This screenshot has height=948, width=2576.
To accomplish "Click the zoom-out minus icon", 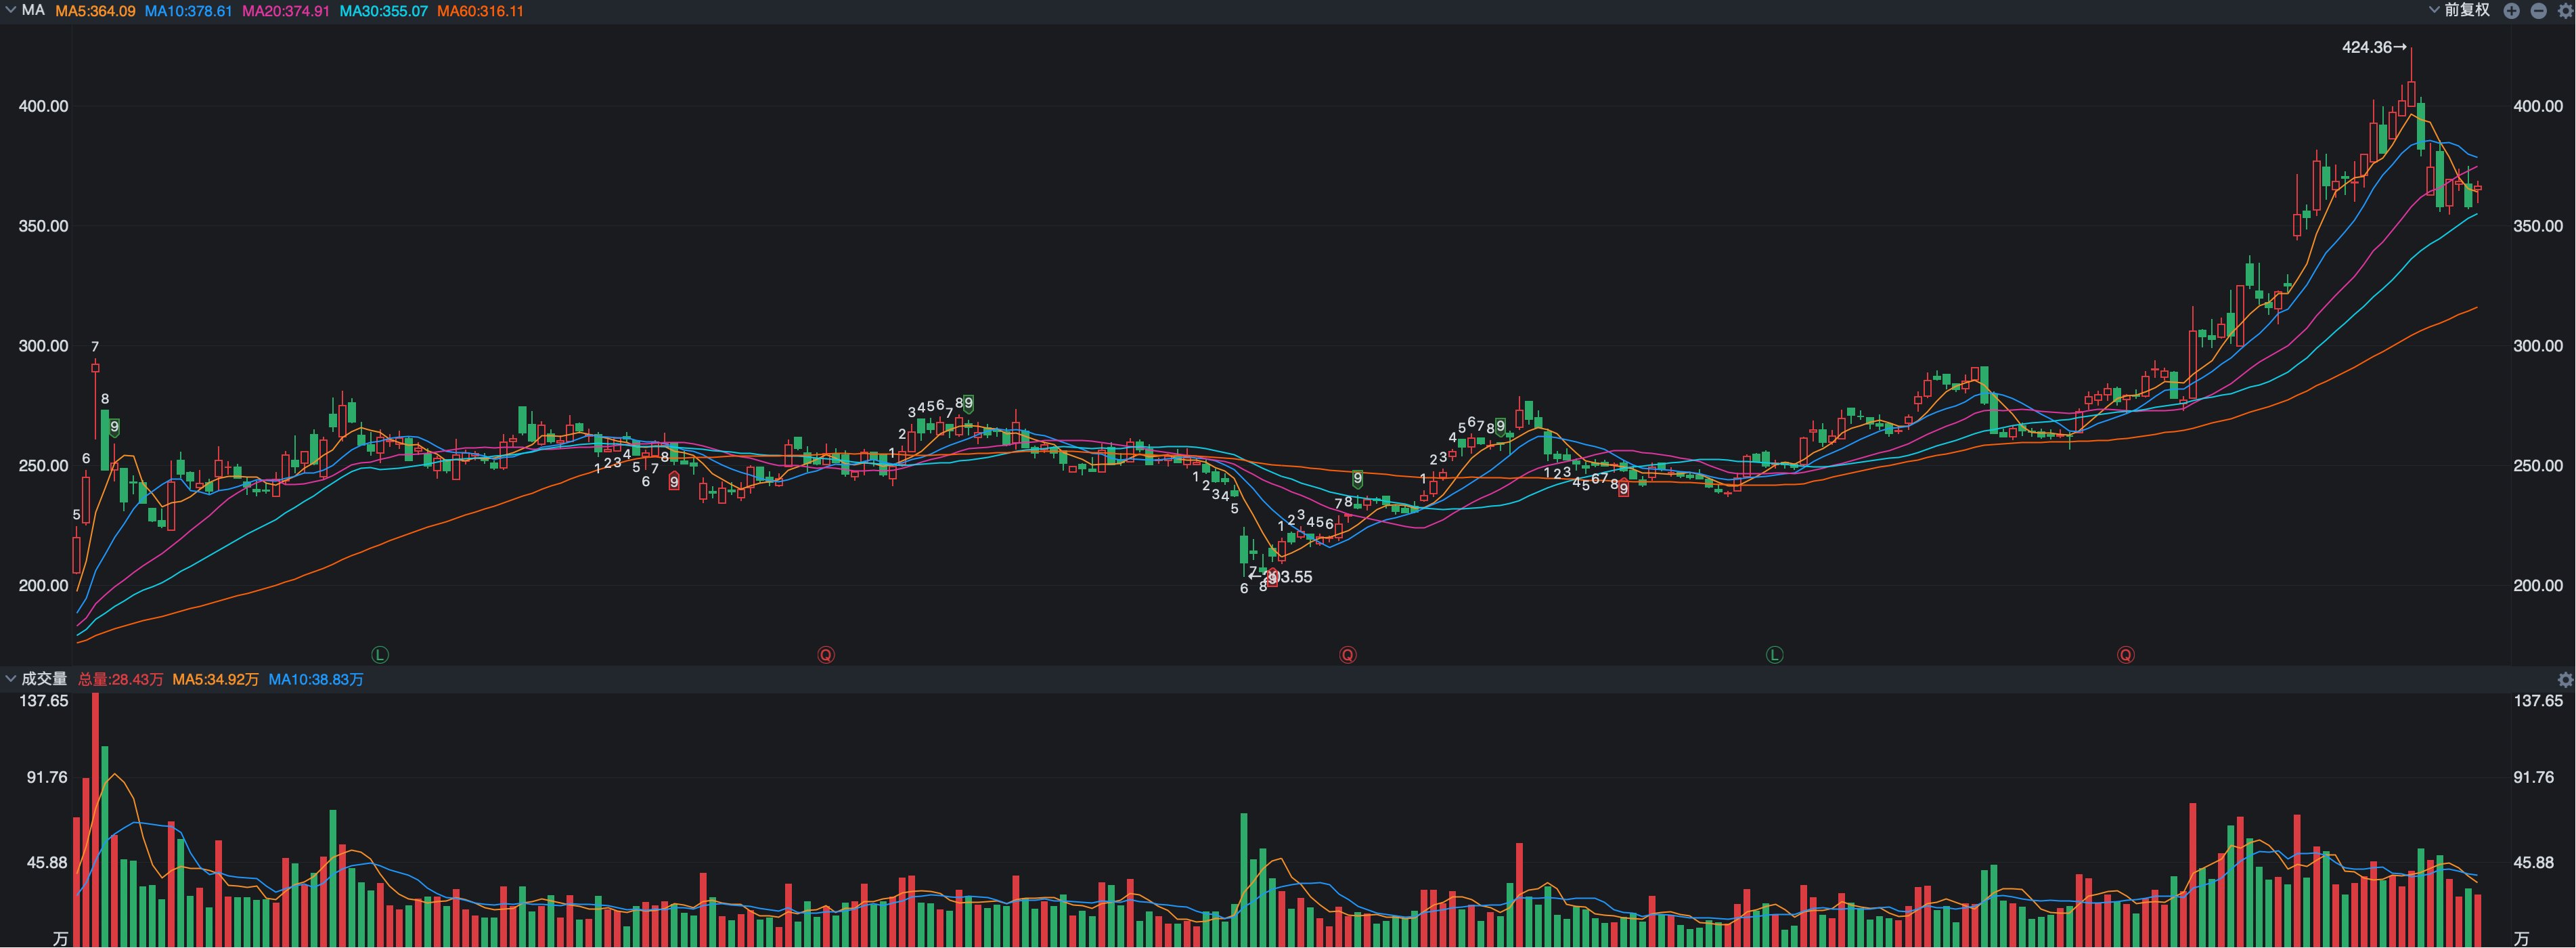I will 2538,11.
